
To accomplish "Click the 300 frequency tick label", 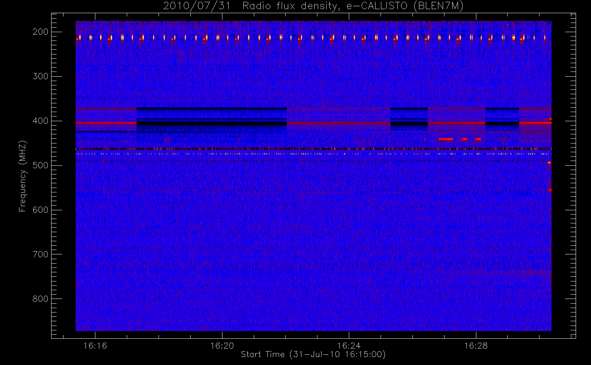I will coord(41,76).
